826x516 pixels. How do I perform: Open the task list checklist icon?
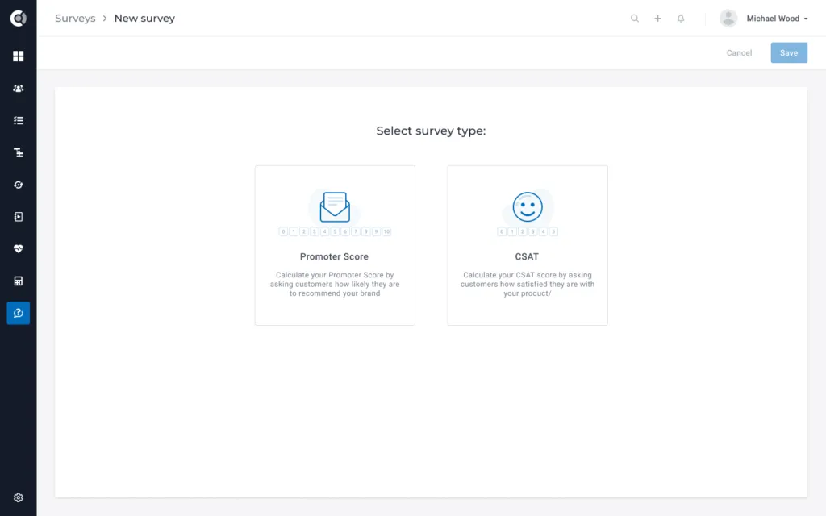tap(19, 121)
